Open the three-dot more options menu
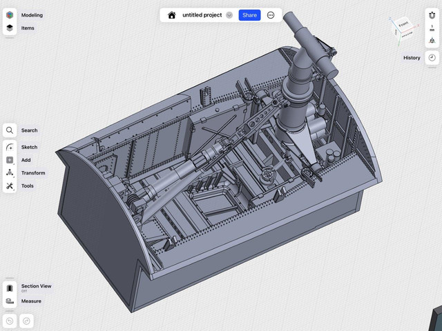 coord(271,15)
